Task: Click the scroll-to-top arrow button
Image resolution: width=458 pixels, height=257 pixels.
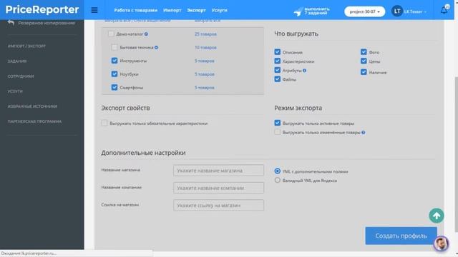Action: (437, 216)
